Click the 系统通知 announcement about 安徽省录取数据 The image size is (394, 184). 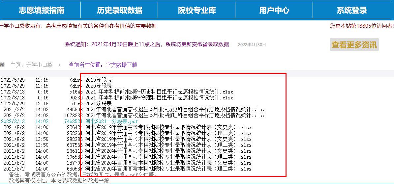coord(147,44)
